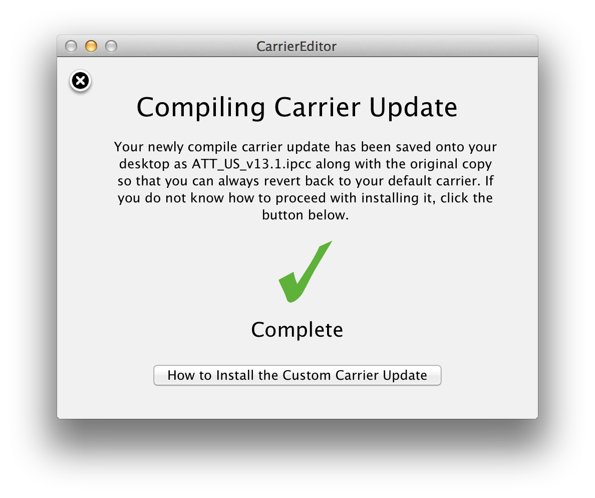Dismiss the panel with the black X icon
Image resolution: width=595 pixels, height=498 pixels.
[x=81, y=81]
